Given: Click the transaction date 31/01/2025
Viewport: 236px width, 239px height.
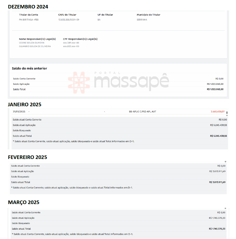Looking at the screenshot, I should click(x=19, y=111).
